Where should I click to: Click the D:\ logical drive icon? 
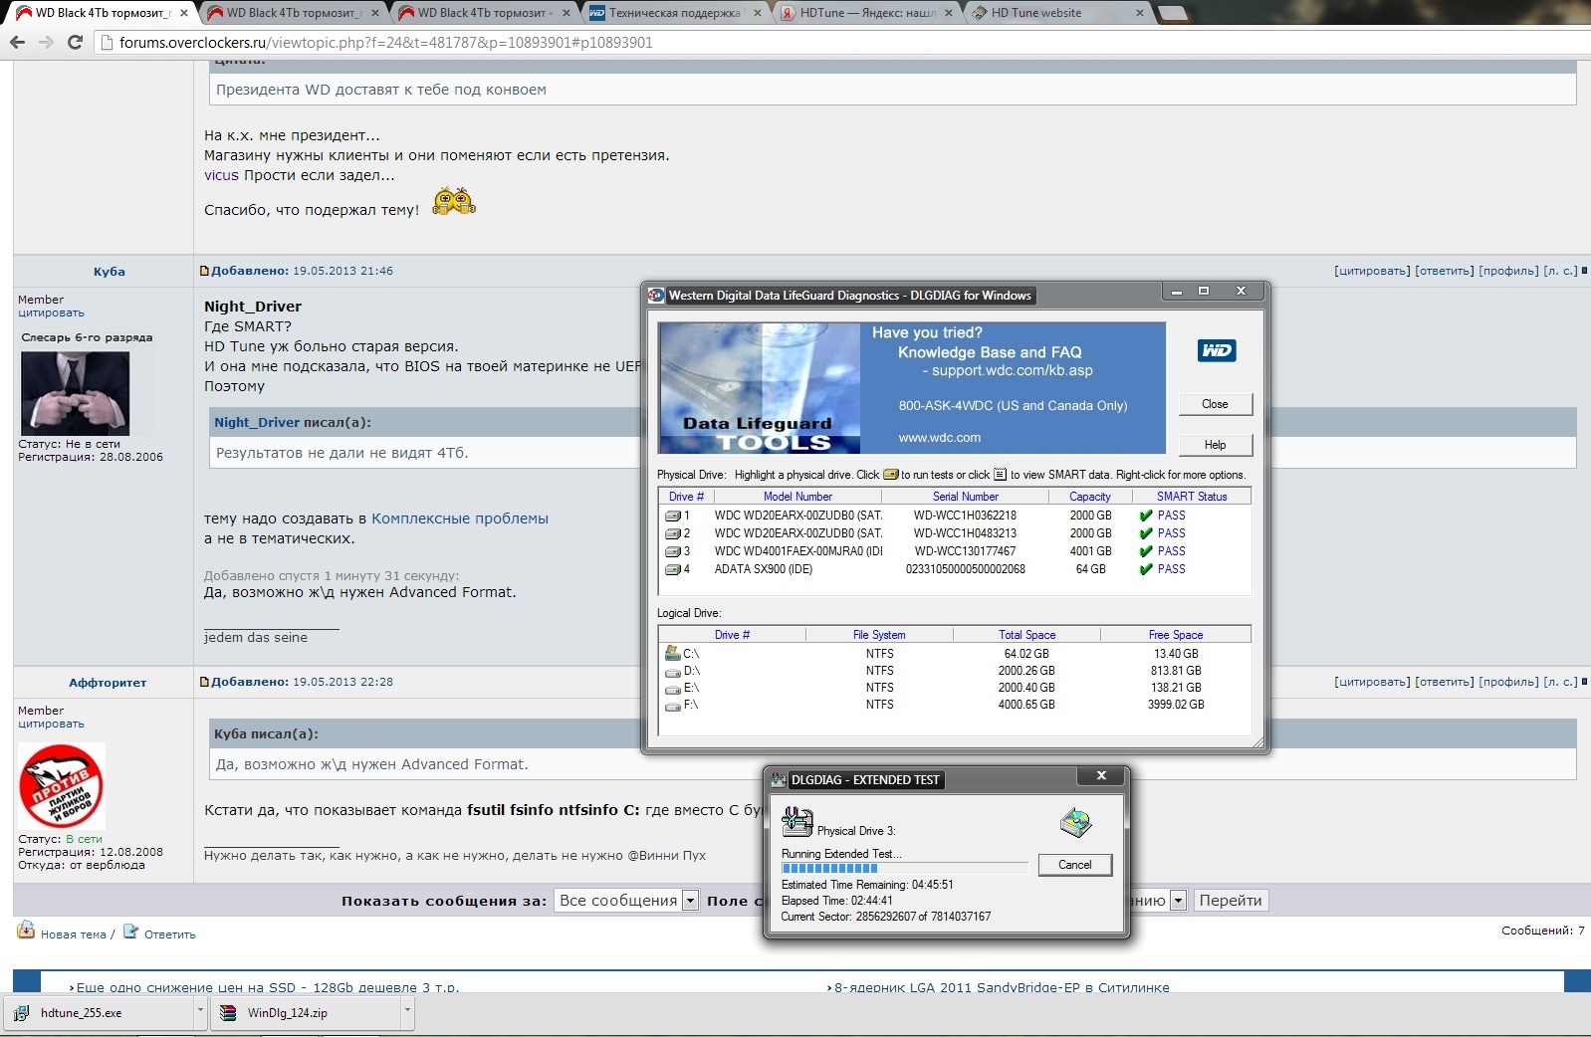coord(672,671)
